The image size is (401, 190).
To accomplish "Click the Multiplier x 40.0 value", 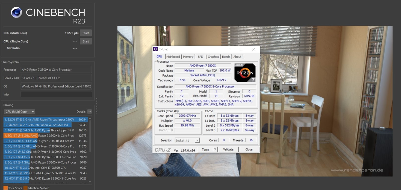I will (187, 120).
